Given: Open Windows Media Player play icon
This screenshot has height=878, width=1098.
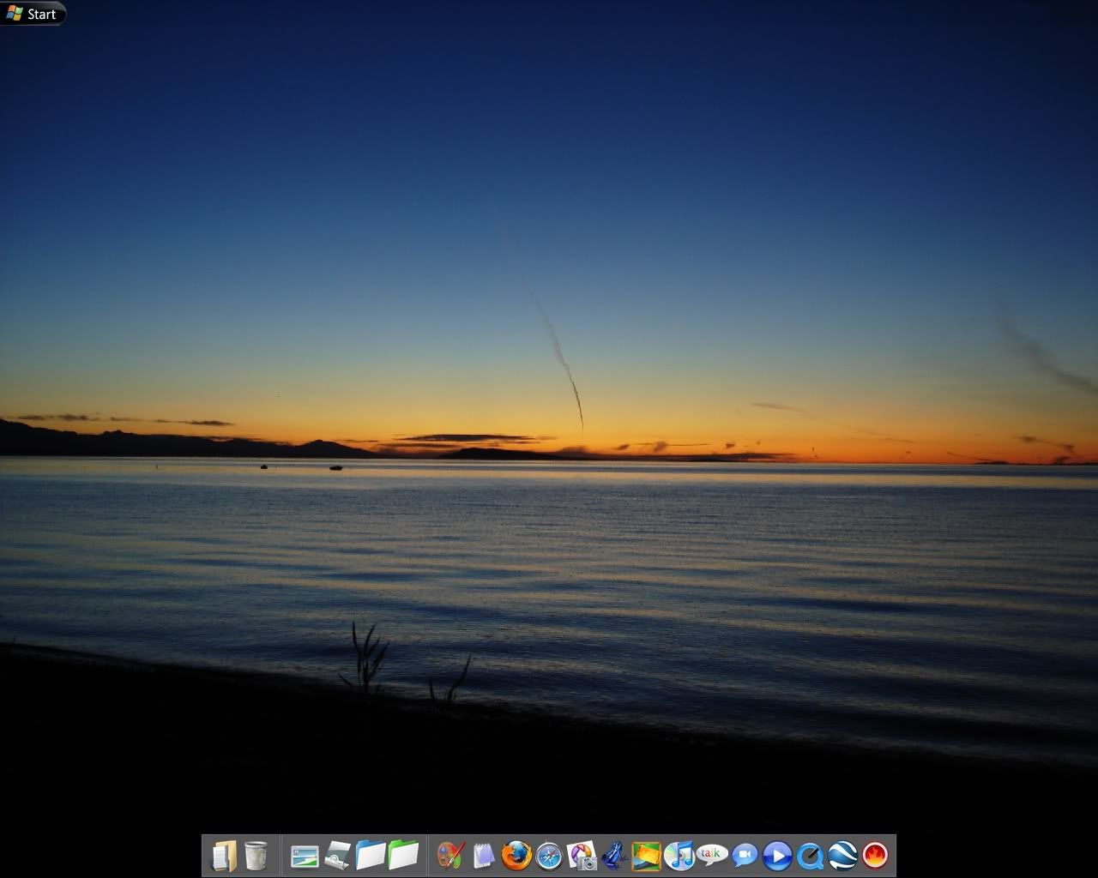Looking at the screenshot, I should coord(777,856).
